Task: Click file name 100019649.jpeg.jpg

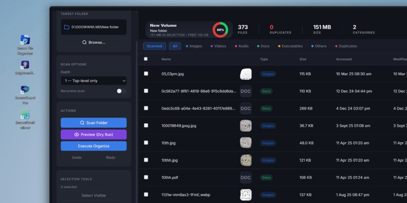Action: (x=179, y=126)
